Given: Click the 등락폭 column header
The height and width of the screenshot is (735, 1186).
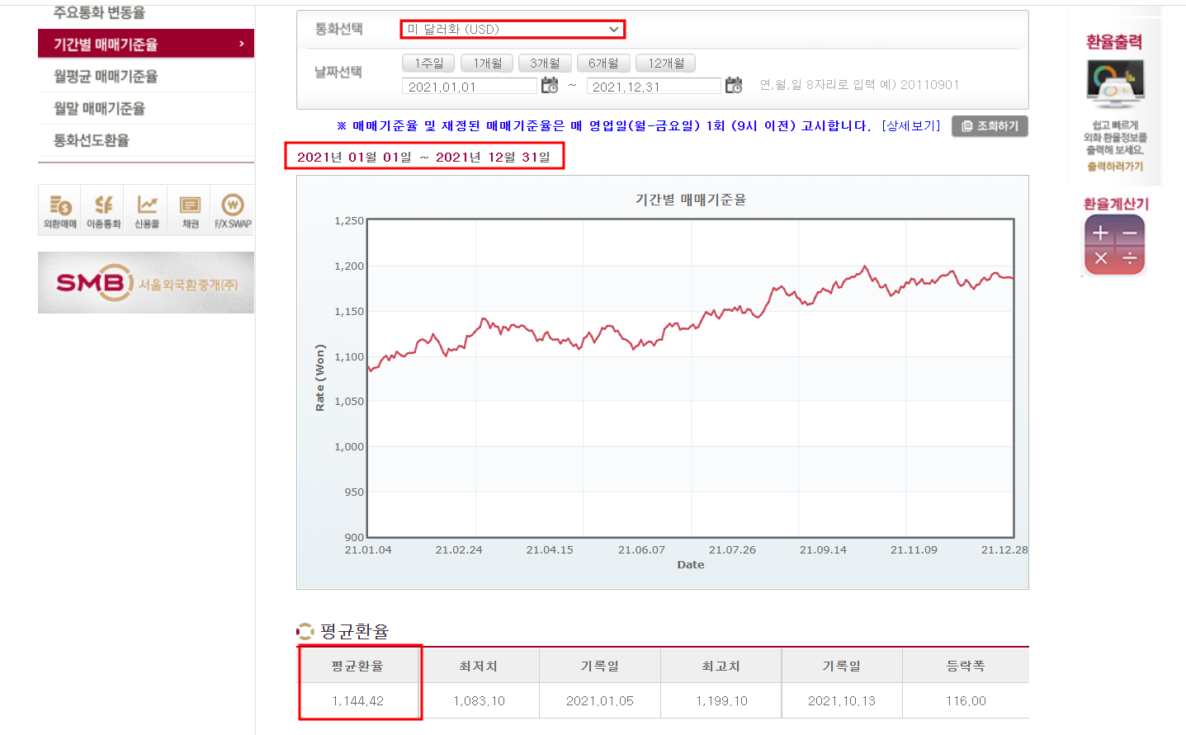Looking at the screenshot, I should tap(966, 666).
